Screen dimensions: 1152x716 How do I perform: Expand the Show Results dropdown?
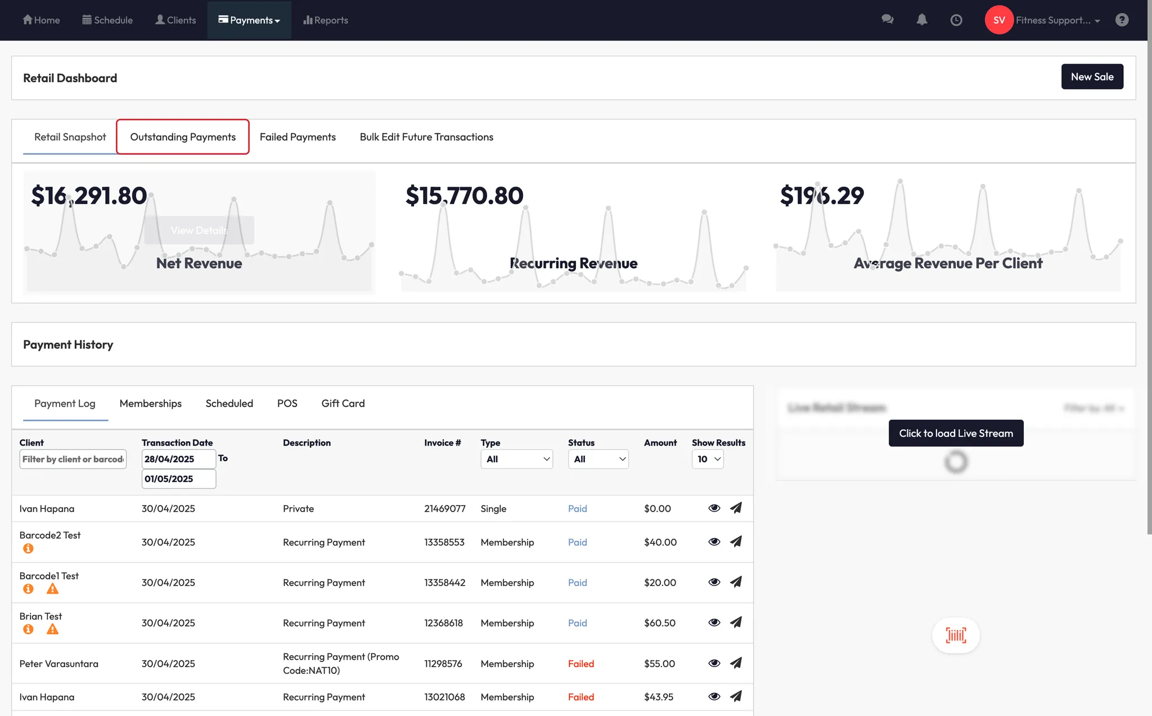[708, 459]
